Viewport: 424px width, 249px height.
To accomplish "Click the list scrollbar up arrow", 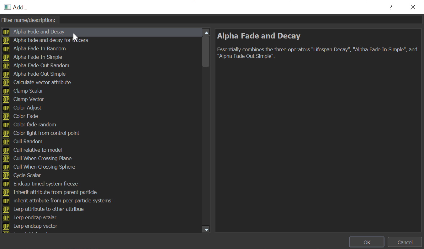I will [x=206, y=32].
